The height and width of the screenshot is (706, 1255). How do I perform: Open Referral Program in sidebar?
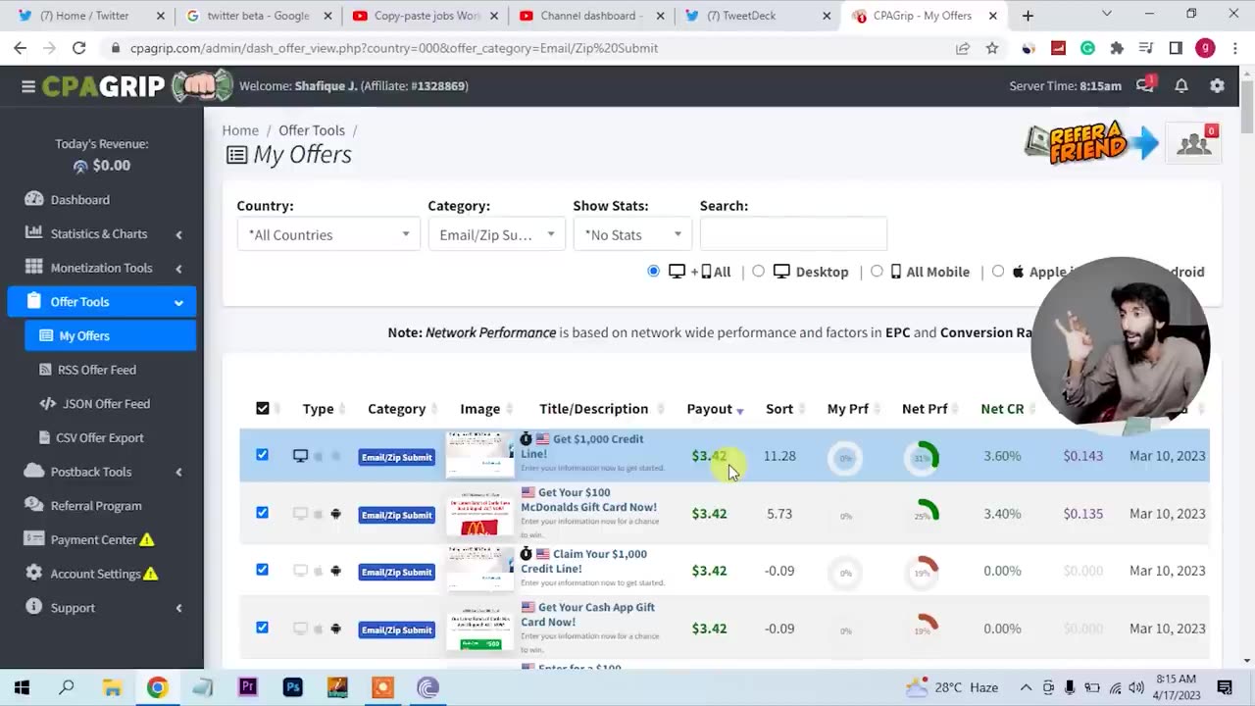pyautogui.click(x=96, y=506)
